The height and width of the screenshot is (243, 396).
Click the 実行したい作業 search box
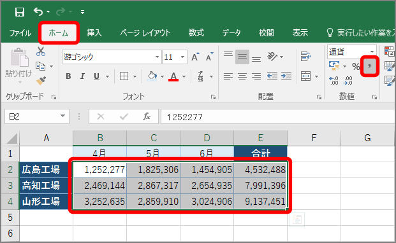point(361,32)
